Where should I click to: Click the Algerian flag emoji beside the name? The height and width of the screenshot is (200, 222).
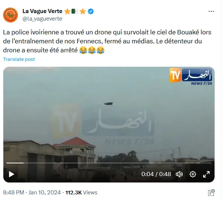75,11
